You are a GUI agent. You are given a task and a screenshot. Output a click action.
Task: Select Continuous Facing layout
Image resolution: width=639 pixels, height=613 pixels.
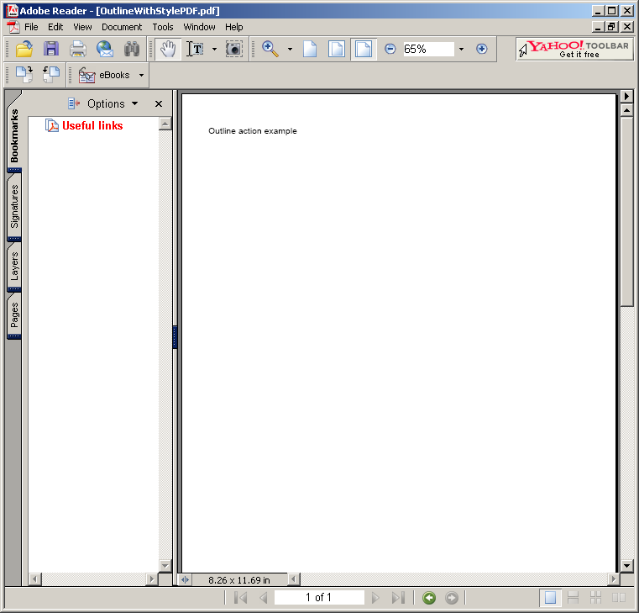(x=596, y=598)
